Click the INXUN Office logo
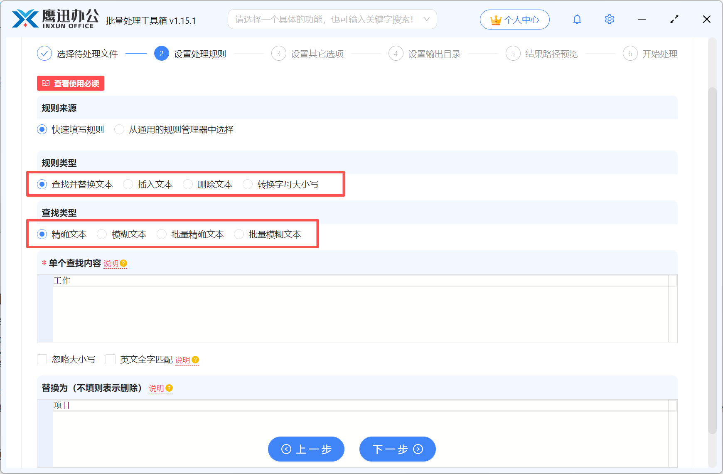This screenshot has height=474, width=723. (x=55, y=19)
